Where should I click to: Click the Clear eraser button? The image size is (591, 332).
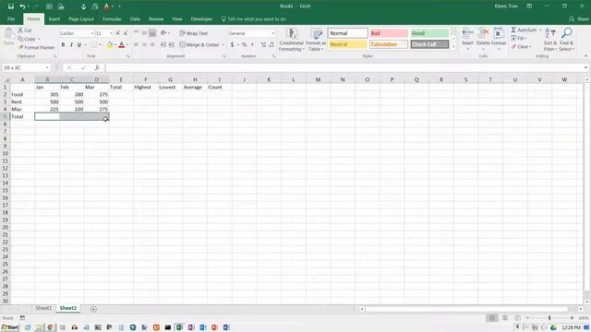click(521, 47)
